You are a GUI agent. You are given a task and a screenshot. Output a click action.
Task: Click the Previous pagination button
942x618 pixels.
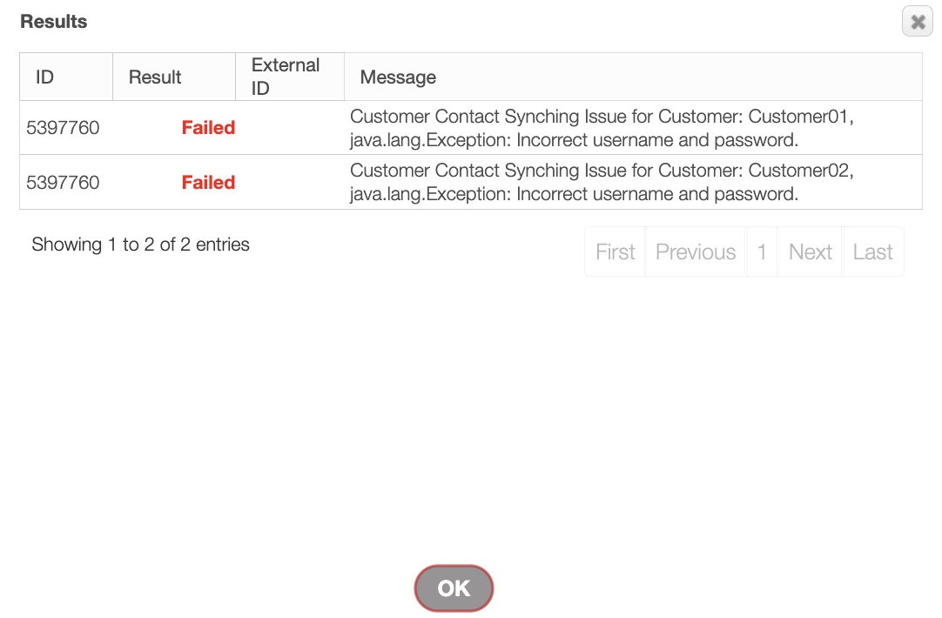click(695, 252)
